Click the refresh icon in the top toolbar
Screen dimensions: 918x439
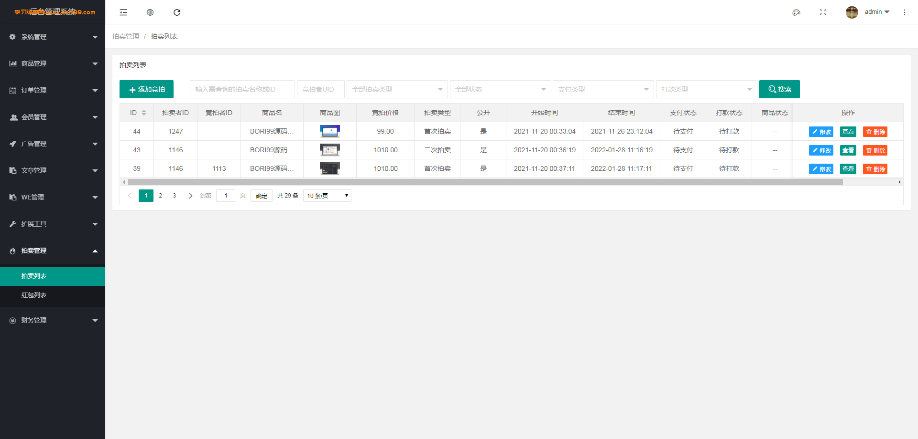177,12
